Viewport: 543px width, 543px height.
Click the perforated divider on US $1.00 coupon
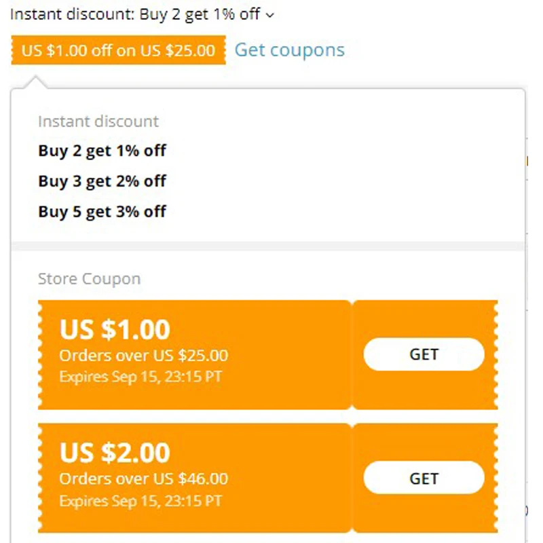pyautogui.click(x=352, y=355)
